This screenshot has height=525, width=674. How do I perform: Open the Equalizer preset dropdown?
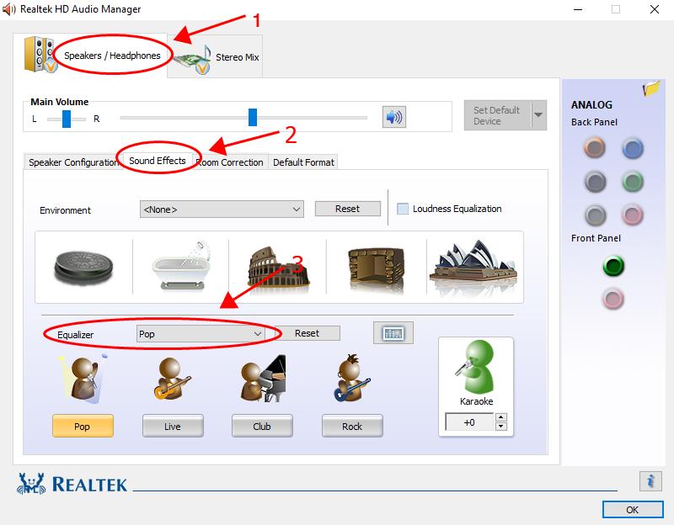point(201,333)
